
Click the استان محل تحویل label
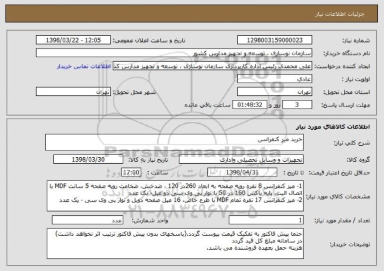[347, 92]
